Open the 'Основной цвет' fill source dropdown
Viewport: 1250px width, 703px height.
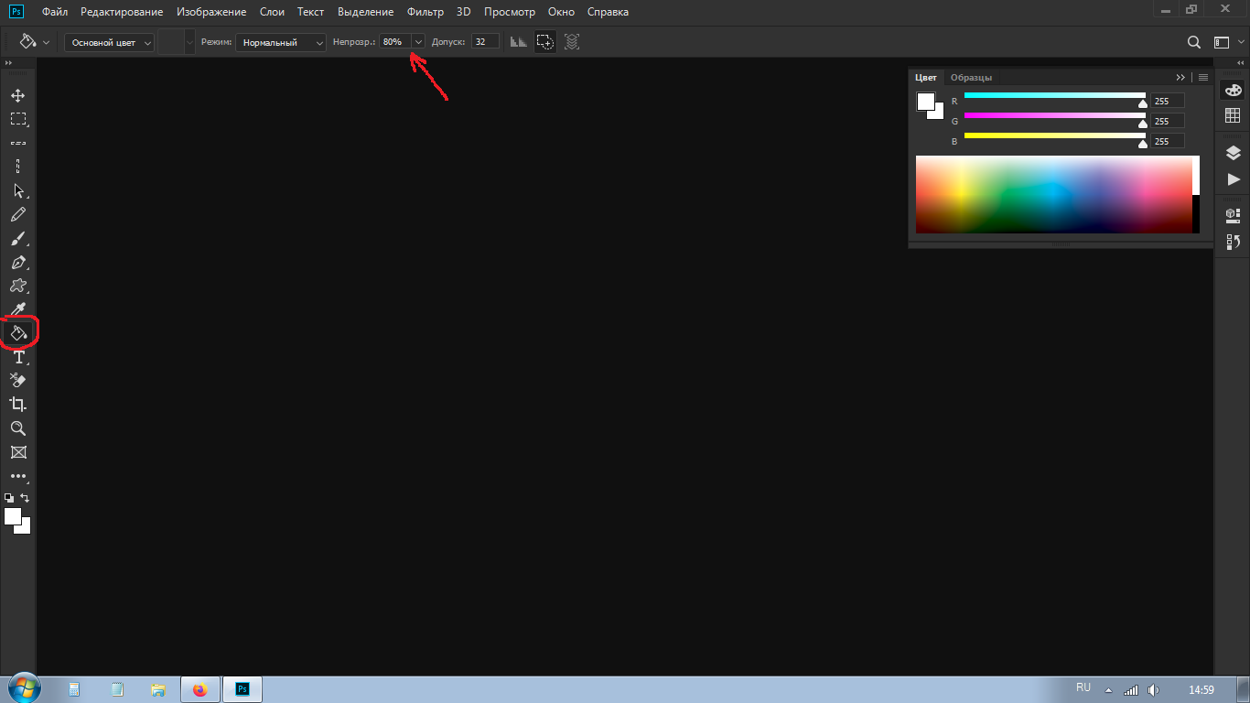point(110,42)
